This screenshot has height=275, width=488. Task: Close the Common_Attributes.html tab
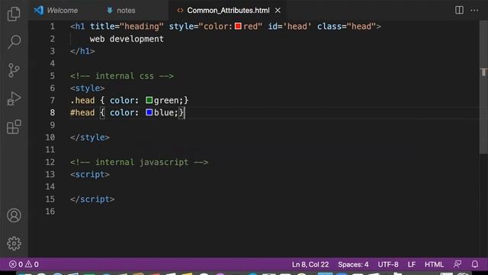point(278,10)
